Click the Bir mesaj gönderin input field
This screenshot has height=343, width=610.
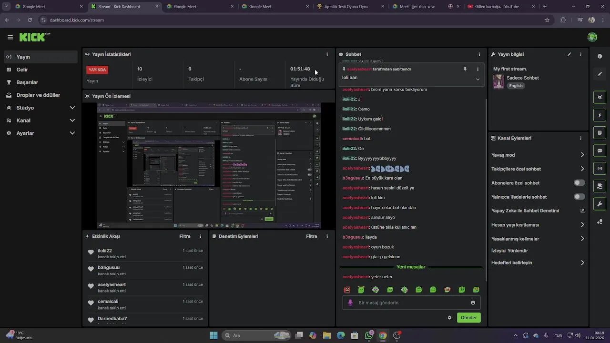(411, 303)
